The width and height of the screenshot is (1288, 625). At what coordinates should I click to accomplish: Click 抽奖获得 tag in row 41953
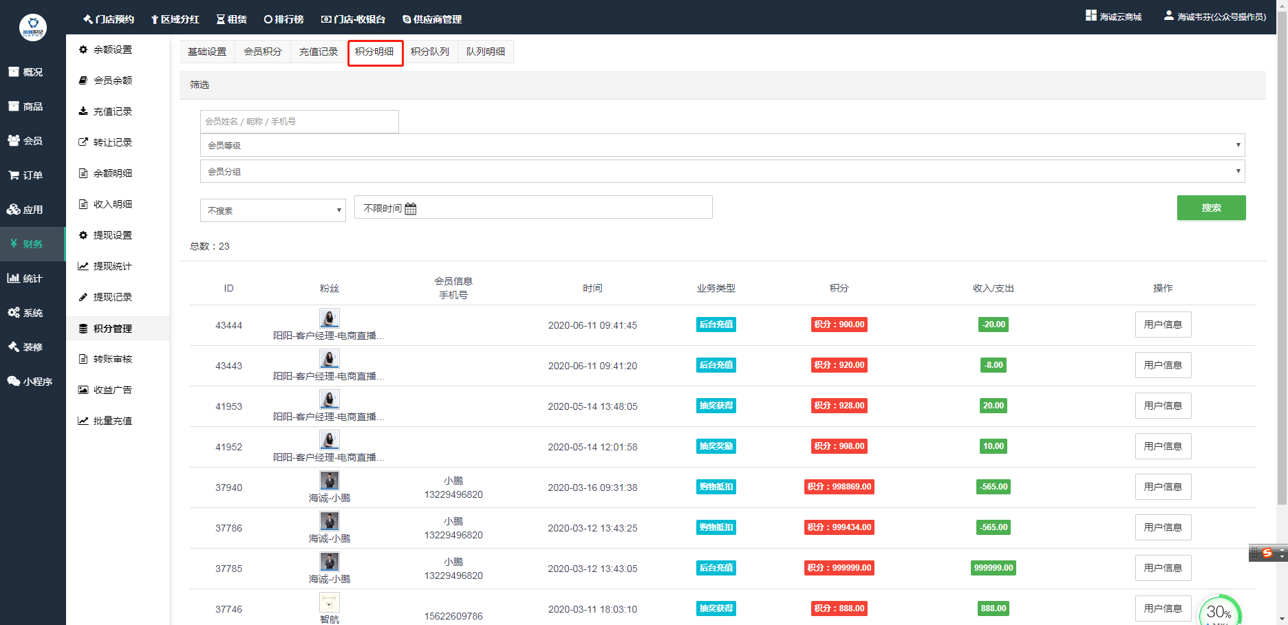pyautogui.click(x=716, y=406)
